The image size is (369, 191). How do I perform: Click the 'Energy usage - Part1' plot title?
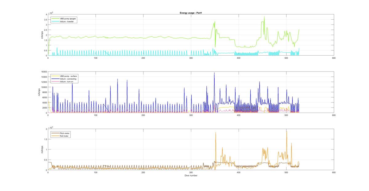pos(191,13)
